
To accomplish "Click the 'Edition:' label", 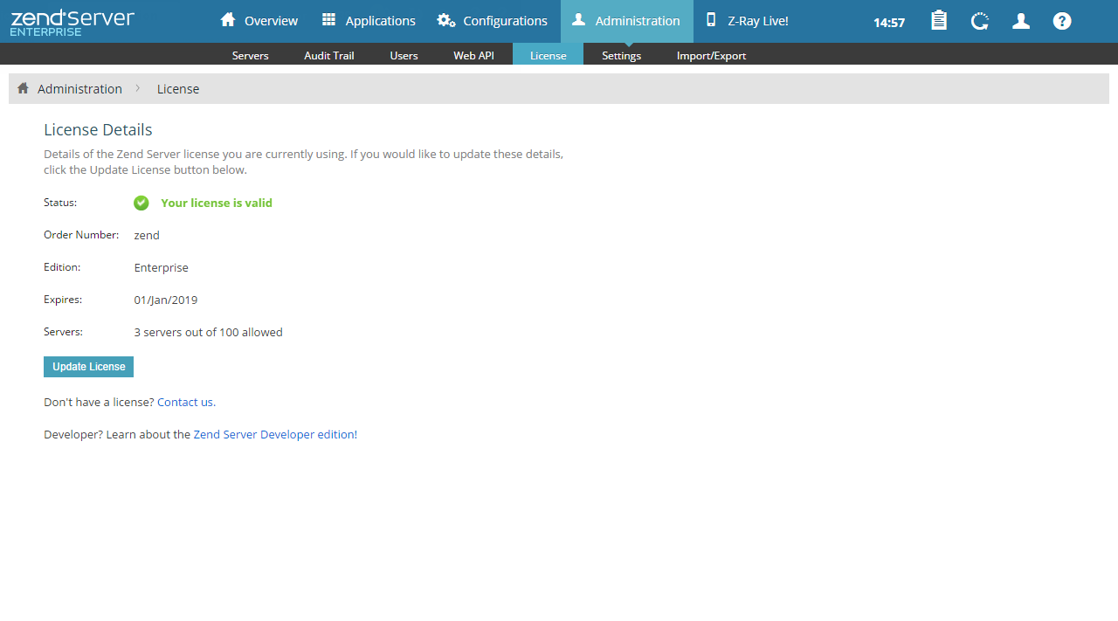I will point(62,267).
